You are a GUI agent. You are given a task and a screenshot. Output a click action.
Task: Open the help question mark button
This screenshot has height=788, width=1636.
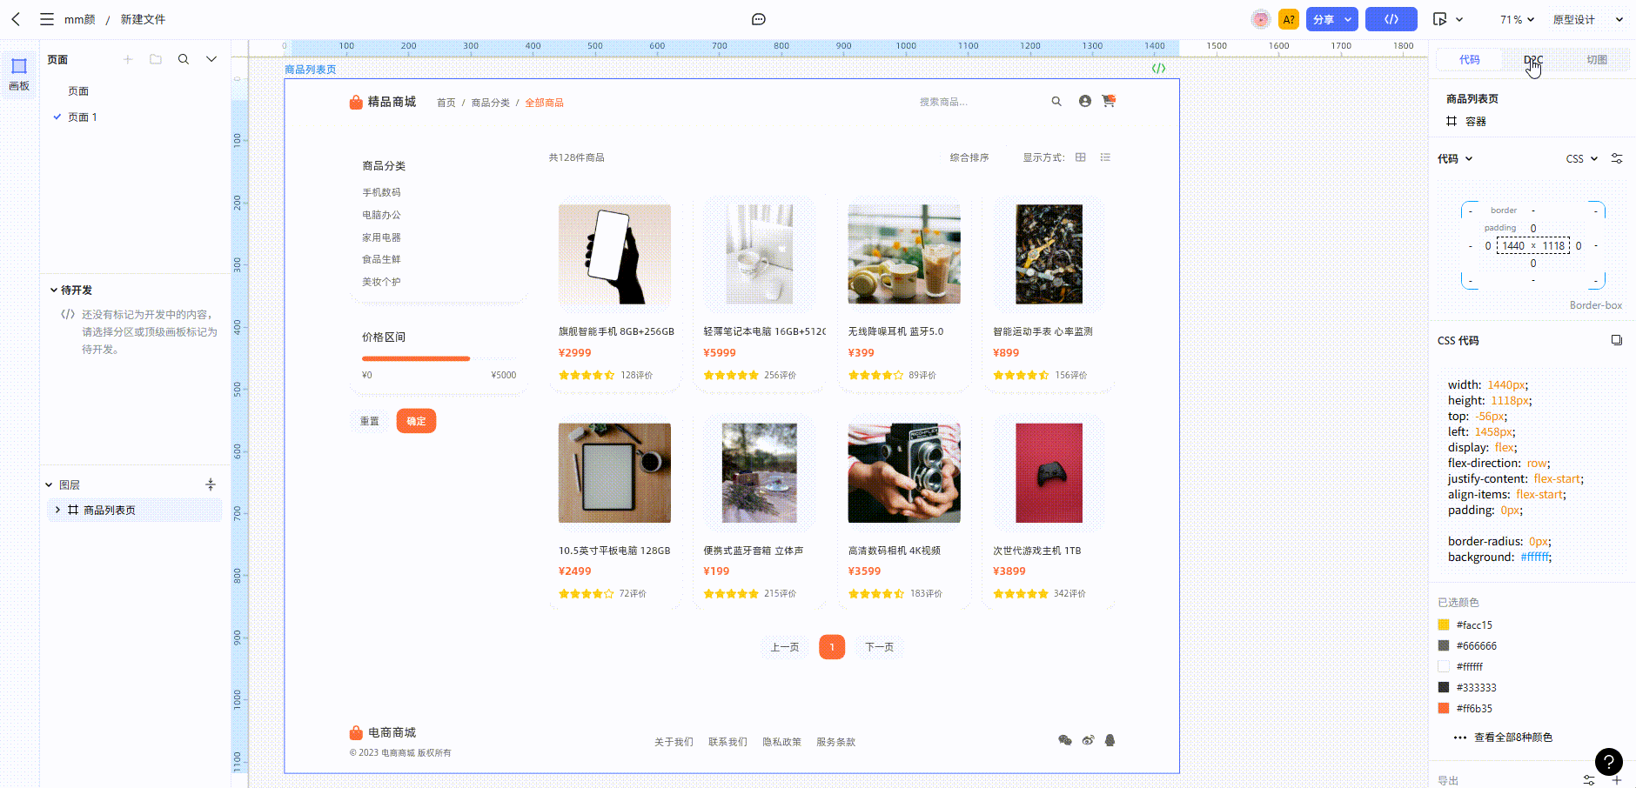[1608, 762]
